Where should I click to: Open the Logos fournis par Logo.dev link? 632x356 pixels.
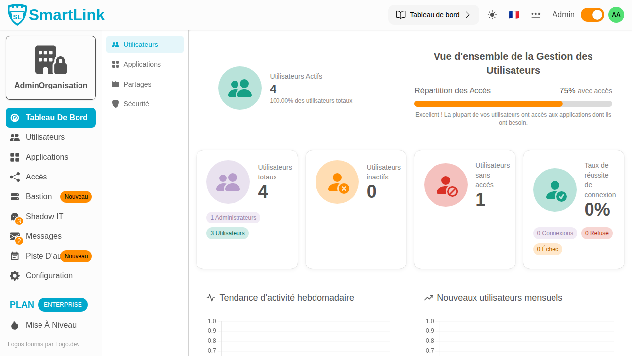tap(43, 344)
